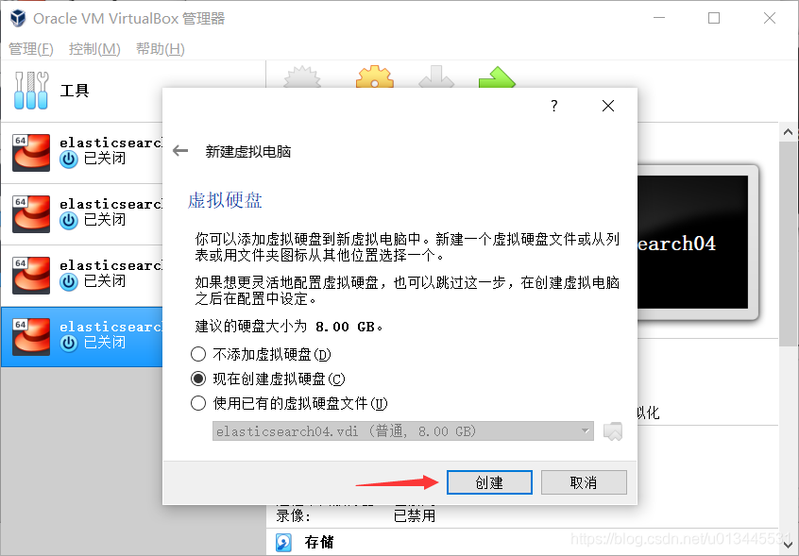This screenshot has height=556, width=799.
Task: Click the orange gear Settings toolbar icon
Action: click(375, 76)
